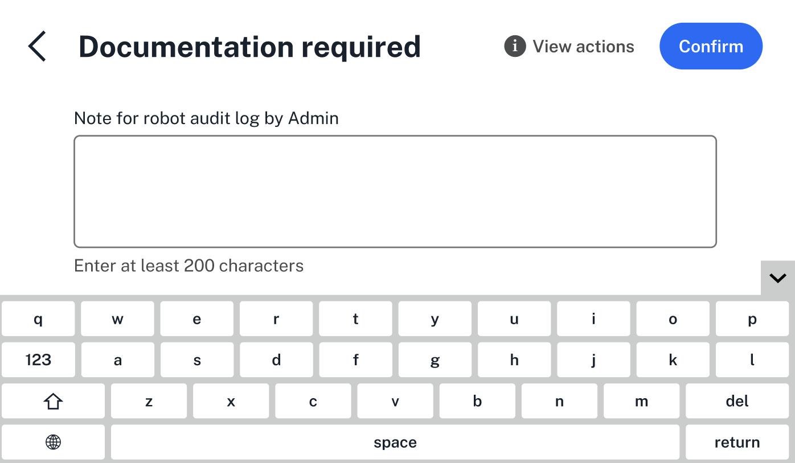Switch language with the globe key
Image resolution: width=795 pixels, height=463 pixels.
(53, 442)
